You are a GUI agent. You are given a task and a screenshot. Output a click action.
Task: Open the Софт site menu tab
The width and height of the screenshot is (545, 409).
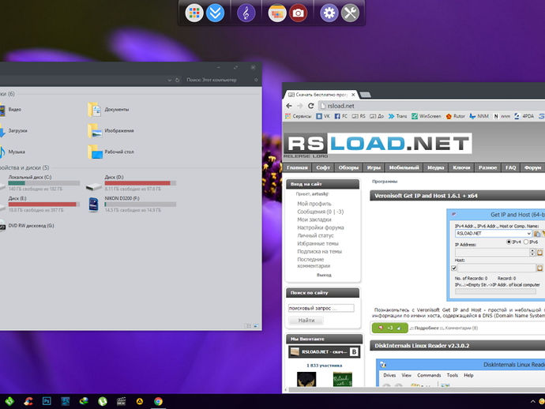click(x=323, y=167)
